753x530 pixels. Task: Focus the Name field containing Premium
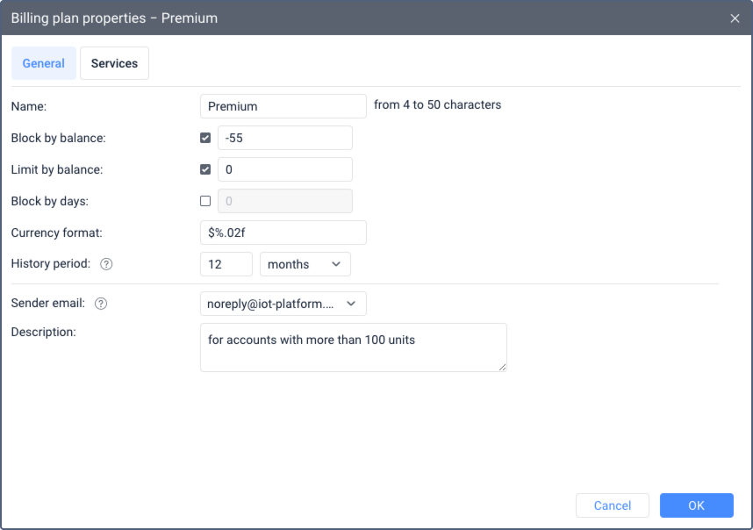283,106
